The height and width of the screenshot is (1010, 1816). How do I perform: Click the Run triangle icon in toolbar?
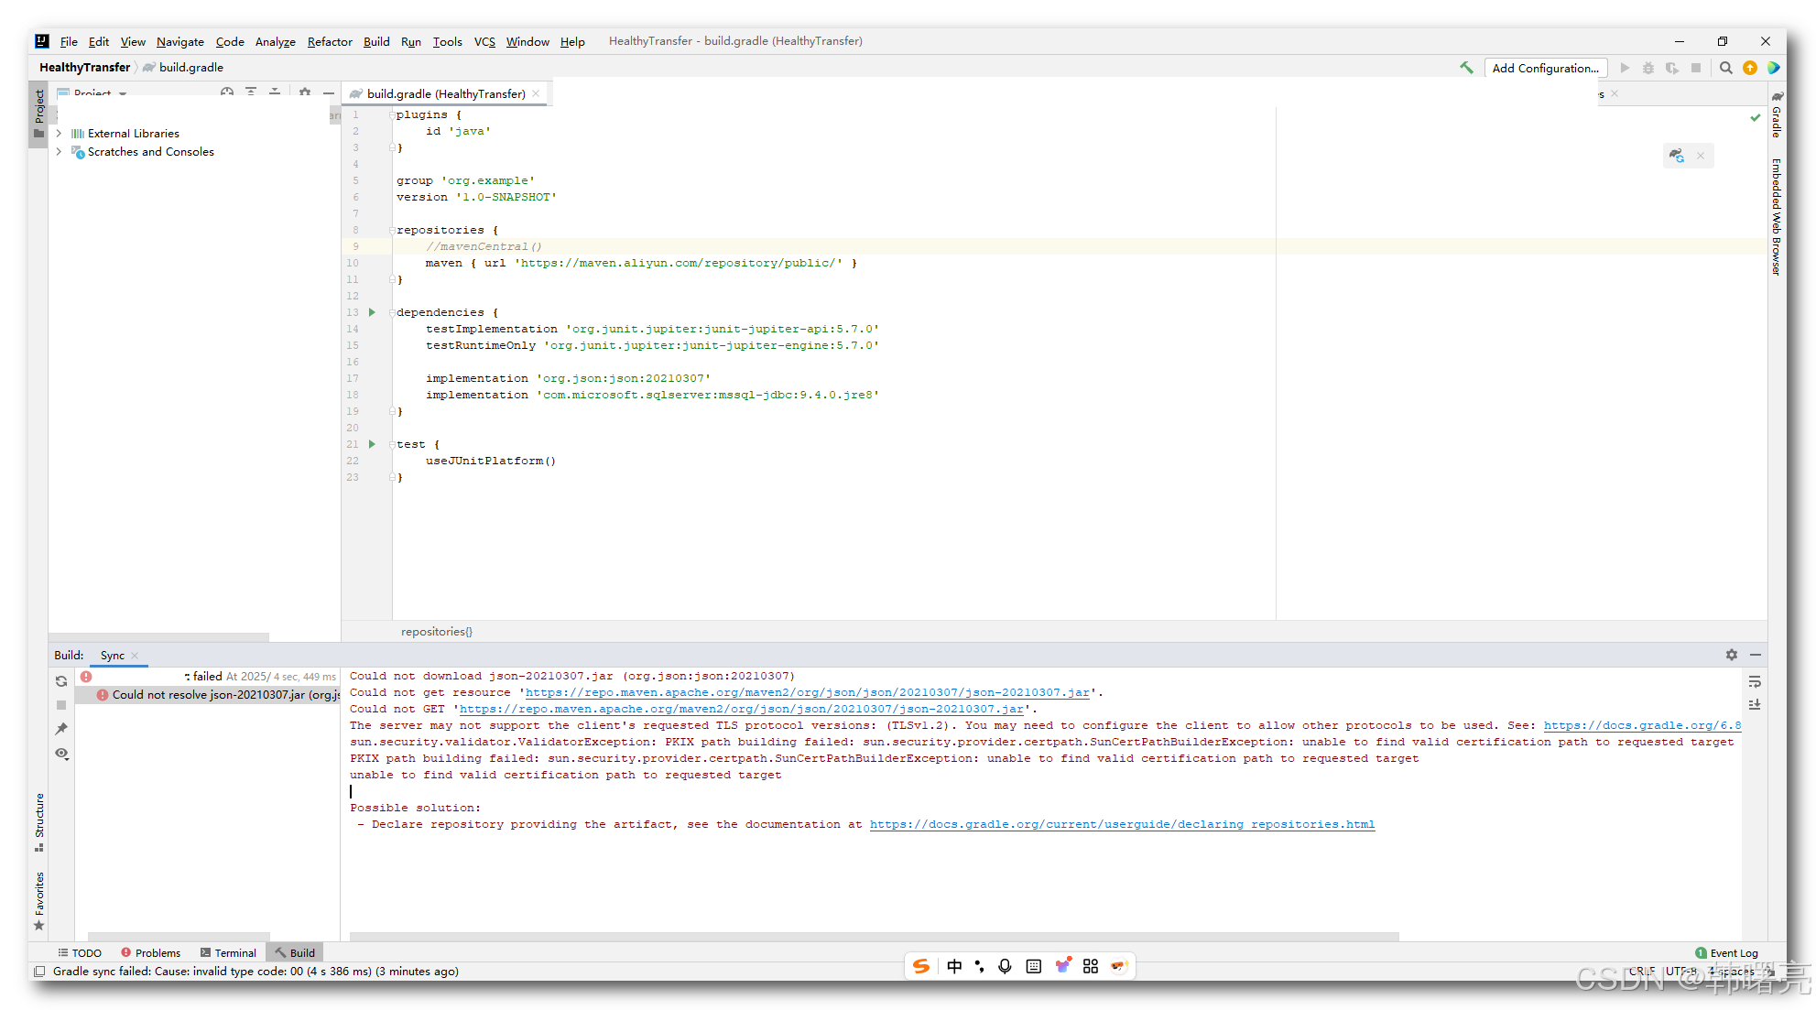point(1625,68)
